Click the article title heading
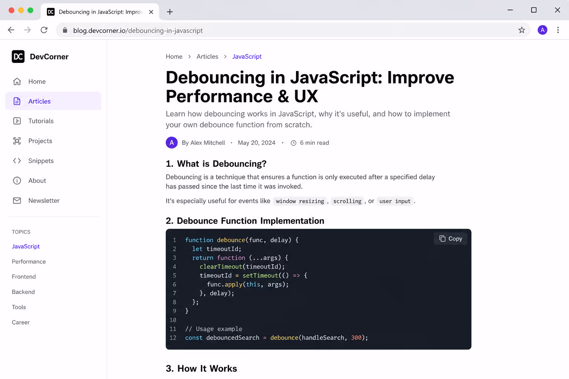569x379 pixels. point(310,87)
